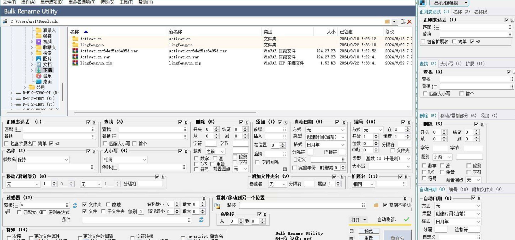The height and width of the screenshot is (240, 515).
Task: Click the 预览 button
Action: click(x=369, y=231)
